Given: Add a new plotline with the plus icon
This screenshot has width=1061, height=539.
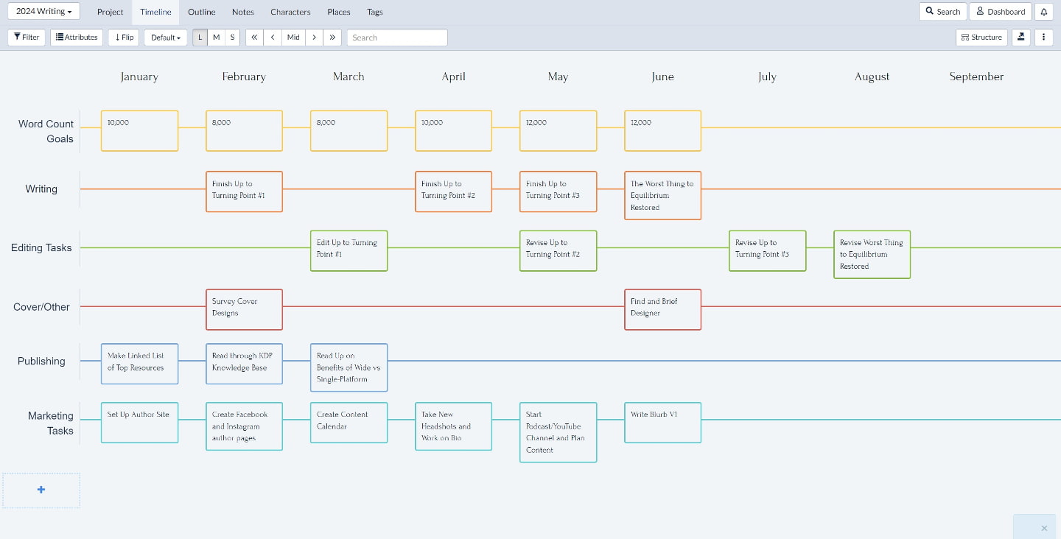Looking at the screenshot, I should tap(41, 490).
